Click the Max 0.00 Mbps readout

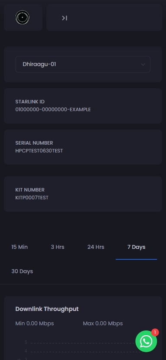tap(103, 324)
